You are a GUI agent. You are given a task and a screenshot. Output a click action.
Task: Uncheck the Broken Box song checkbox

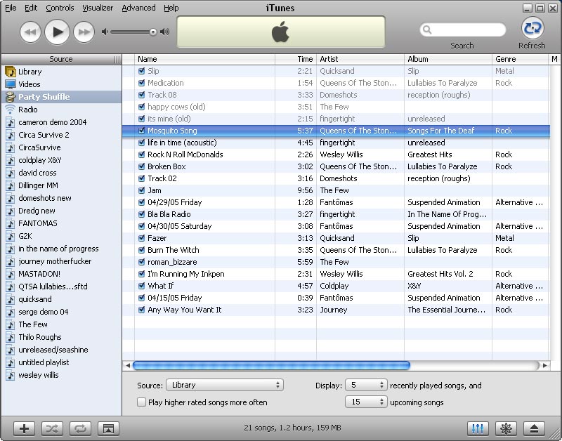(x=142, y=166)
